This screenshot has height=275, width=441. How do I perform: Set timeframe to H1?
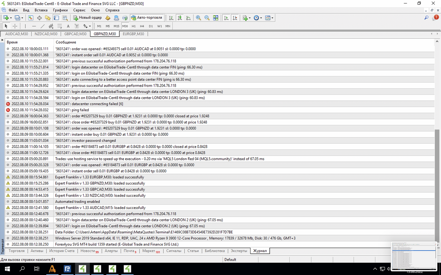click(134, 26)
